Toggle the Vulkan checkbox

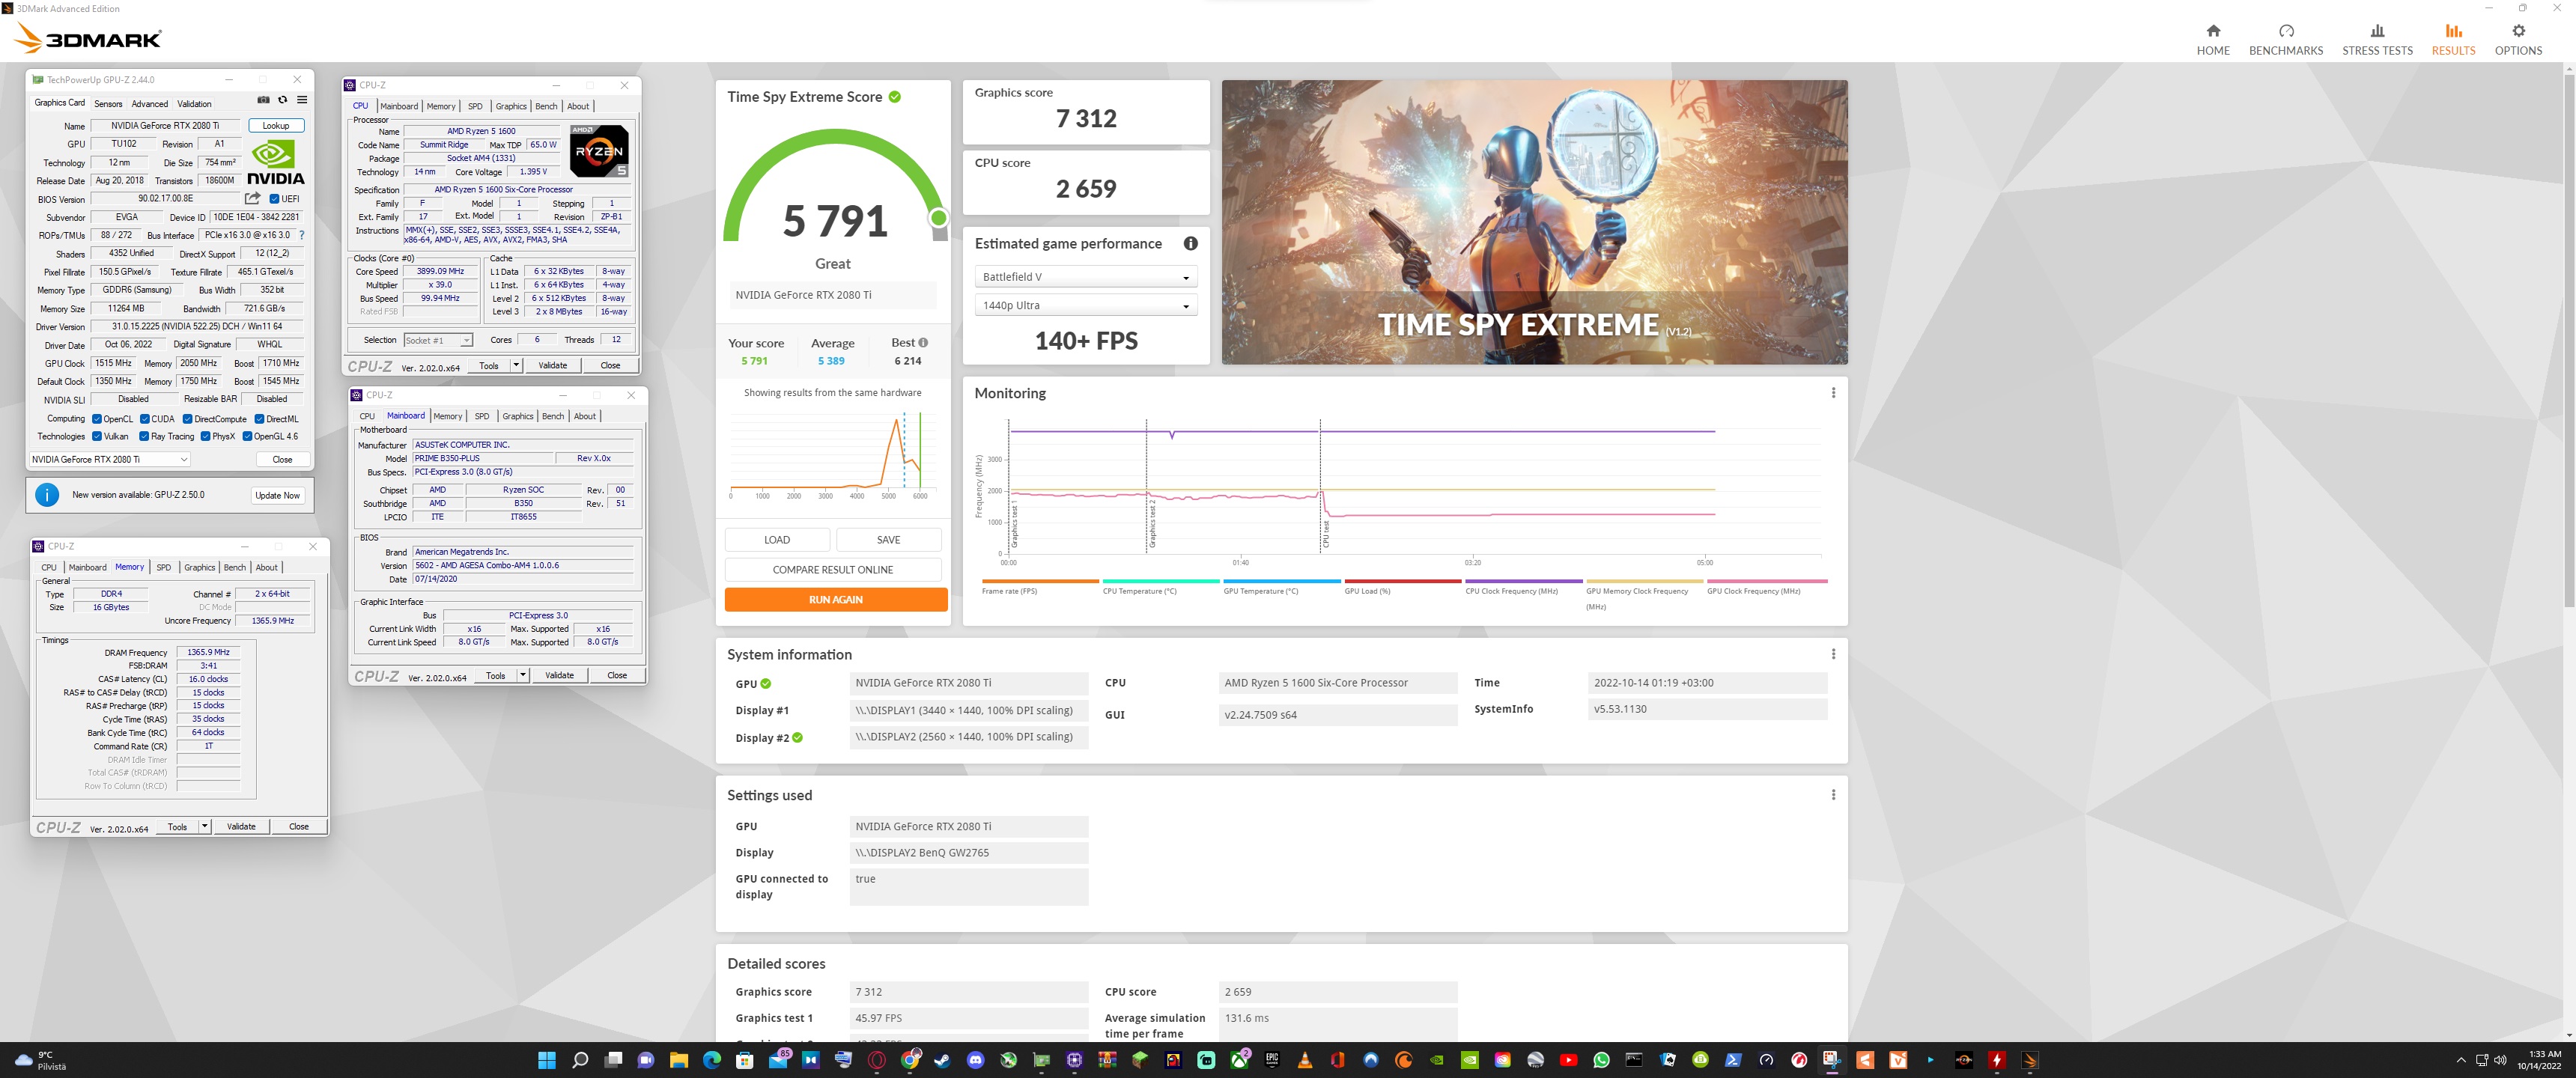tap(97, 436)
